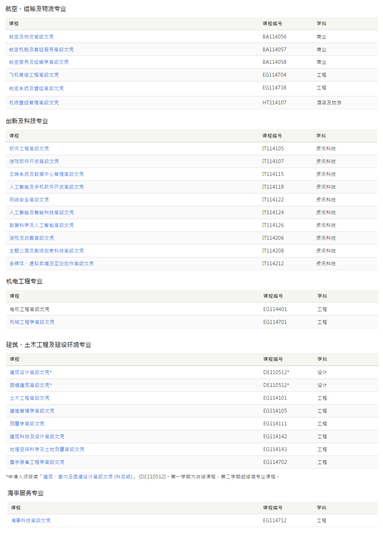Screen dimensions: 383x536
Task: Open the 机械工程学高级文凭 course page
Action: pyautogui.click(x=32, y=322)
